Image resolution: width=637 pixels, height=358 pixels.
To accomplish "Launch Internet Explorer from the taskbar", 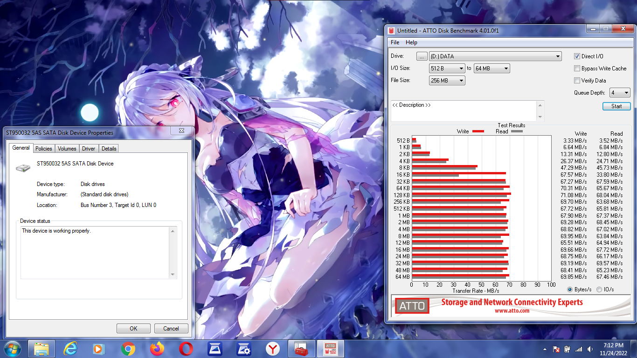I will (x=70, y=349).
